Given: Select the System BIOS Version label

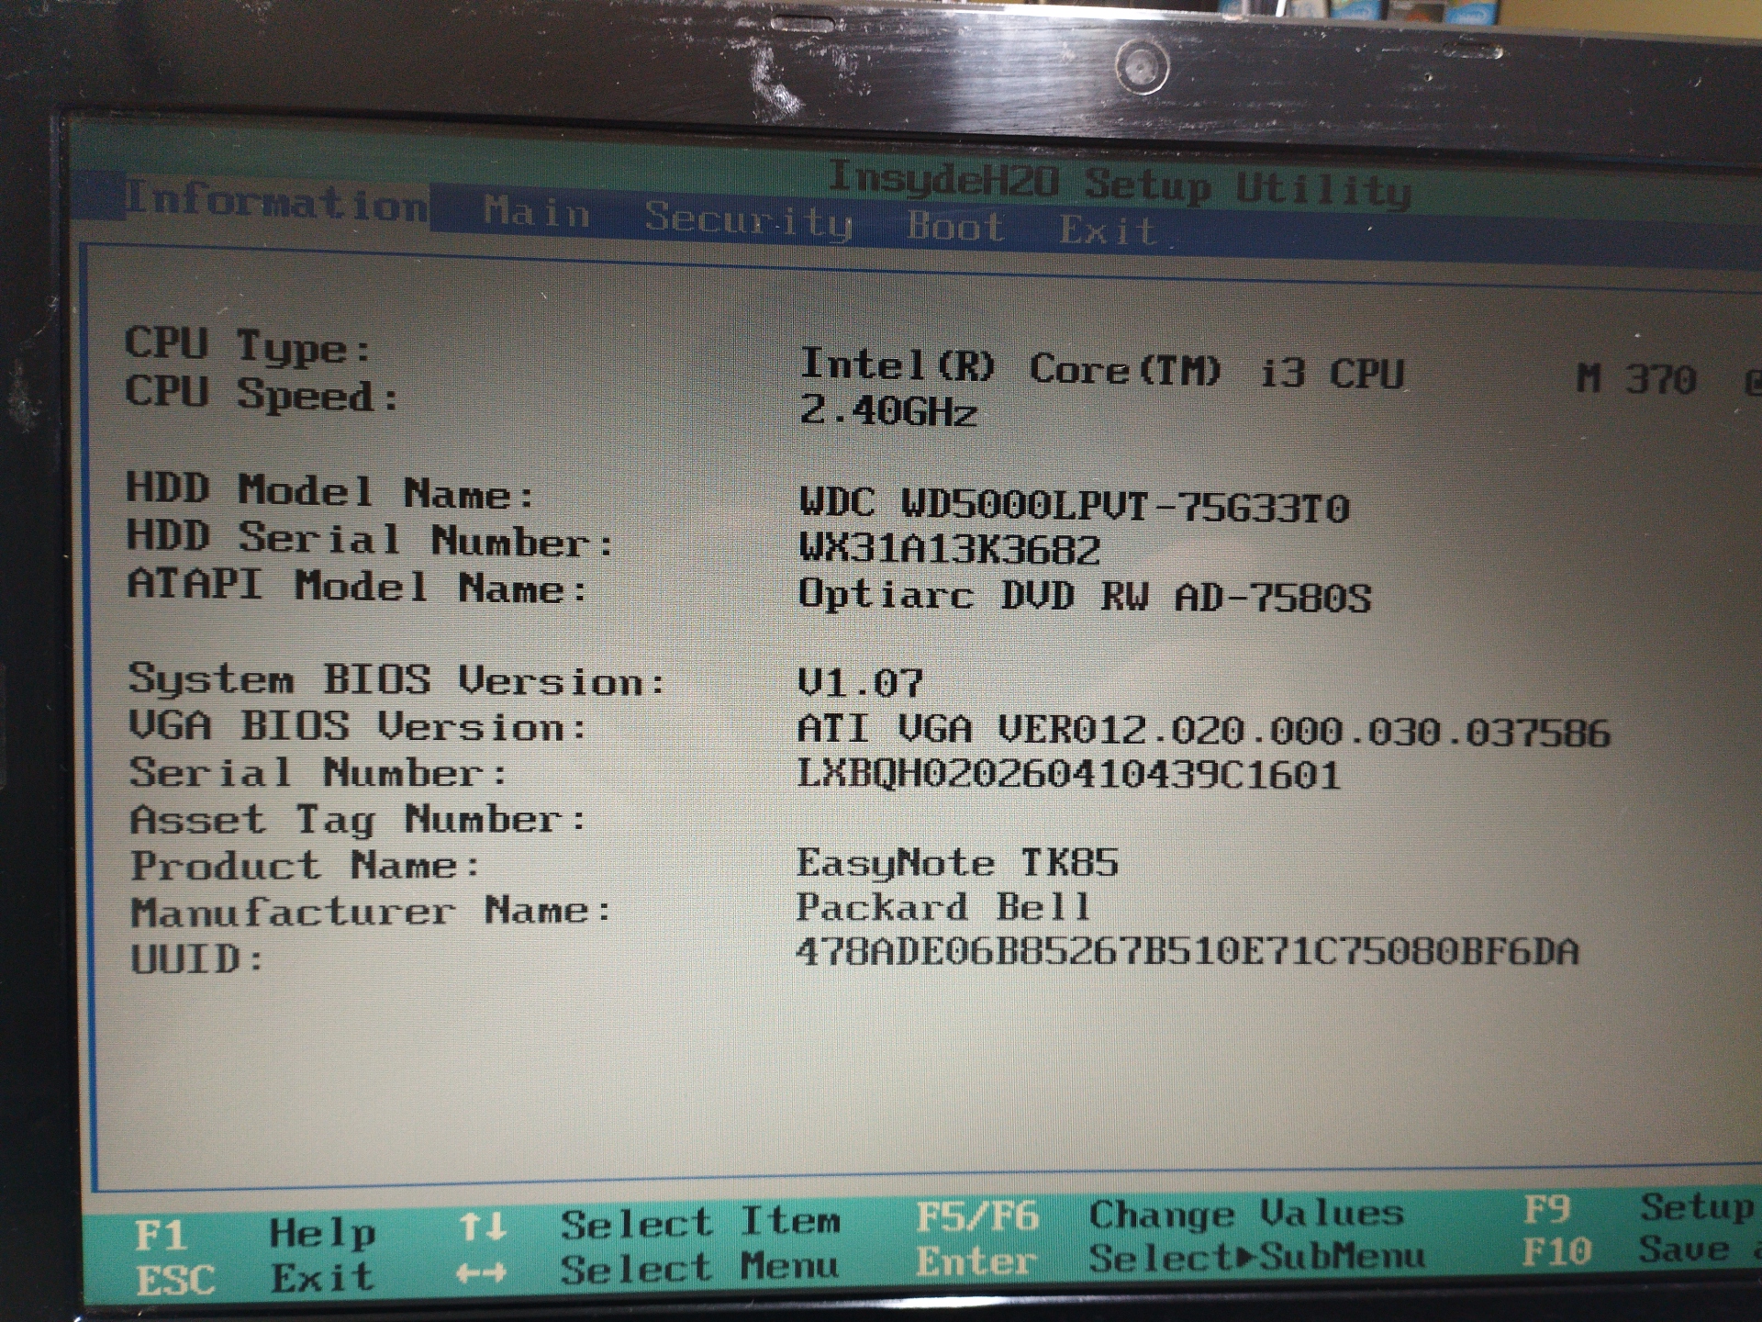Looking at the screenshot, I should point(396,680).
